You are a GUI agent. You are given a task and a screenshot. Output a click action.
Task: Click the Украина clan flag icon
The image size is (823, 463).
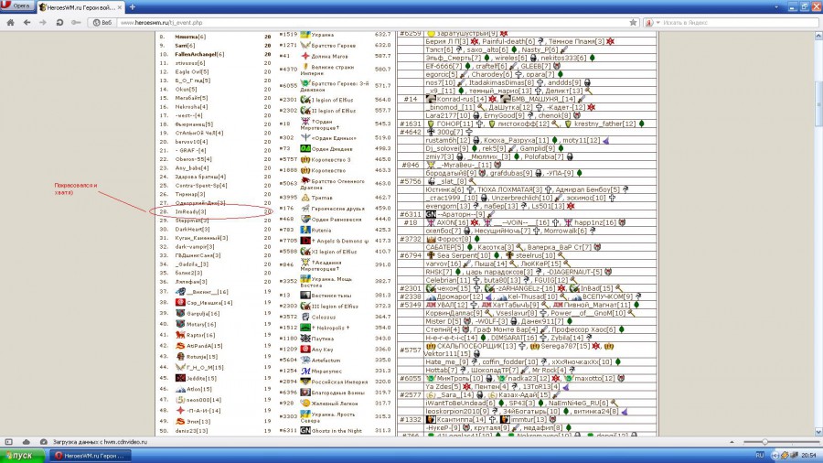(x=305, y=34)
